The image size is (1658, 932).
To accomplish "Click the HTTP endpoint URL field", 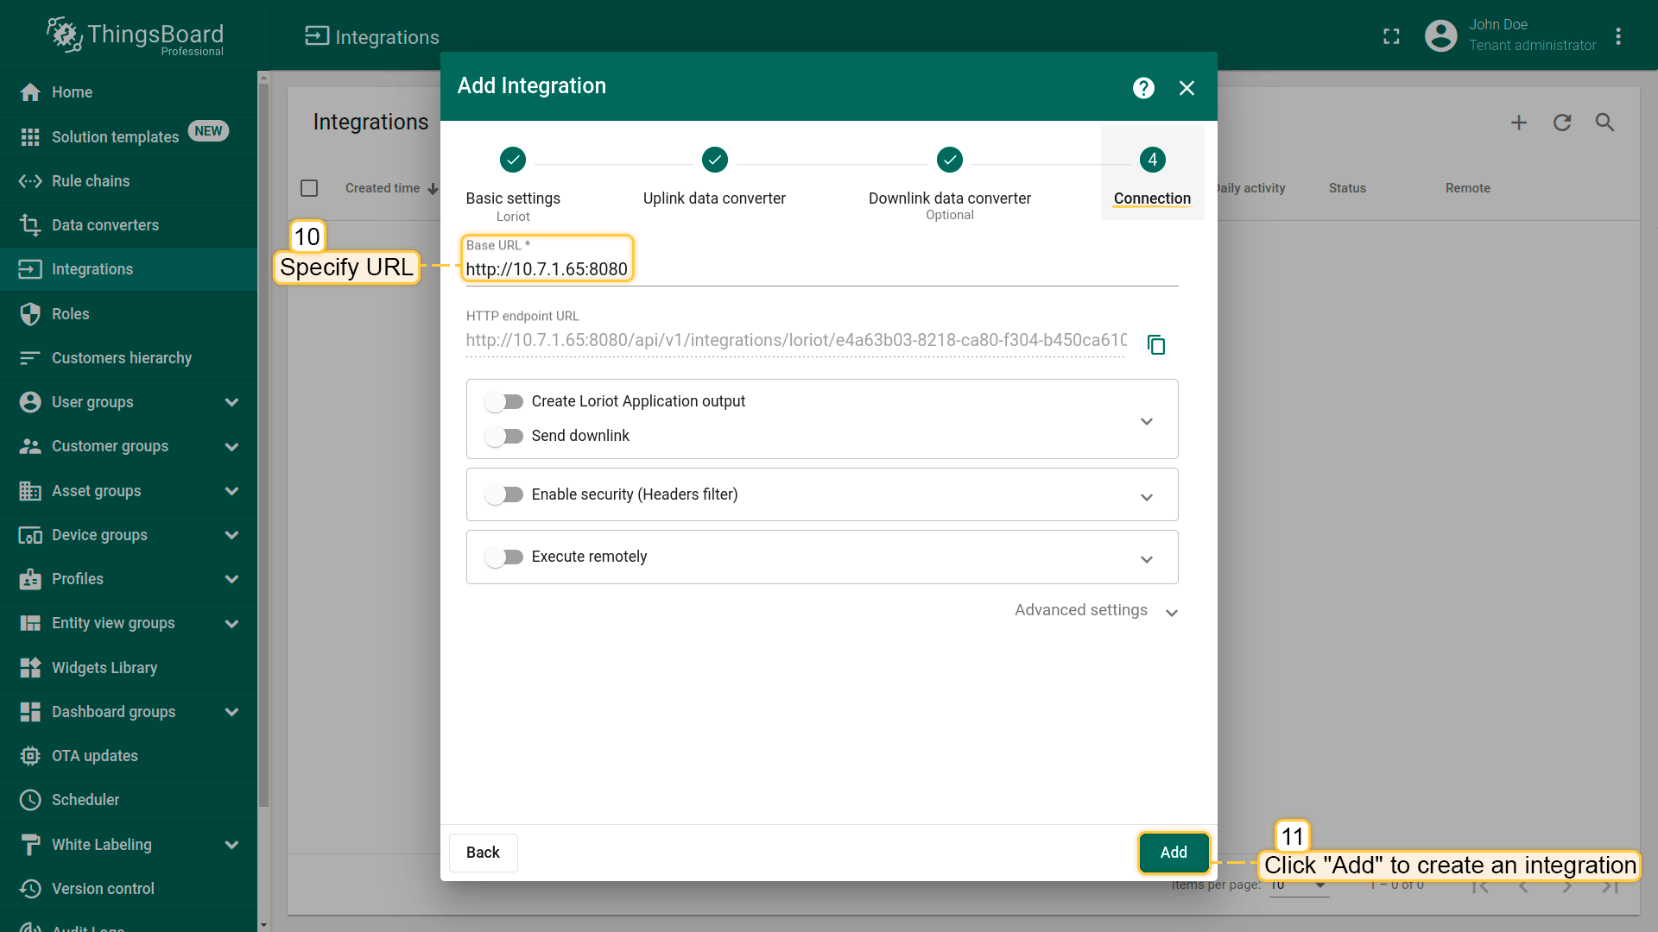I will pos(795,340).
